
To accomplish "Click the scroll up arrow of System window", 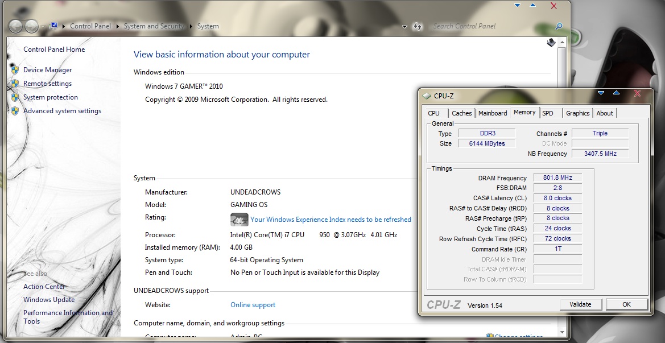I will click(563, 43).
